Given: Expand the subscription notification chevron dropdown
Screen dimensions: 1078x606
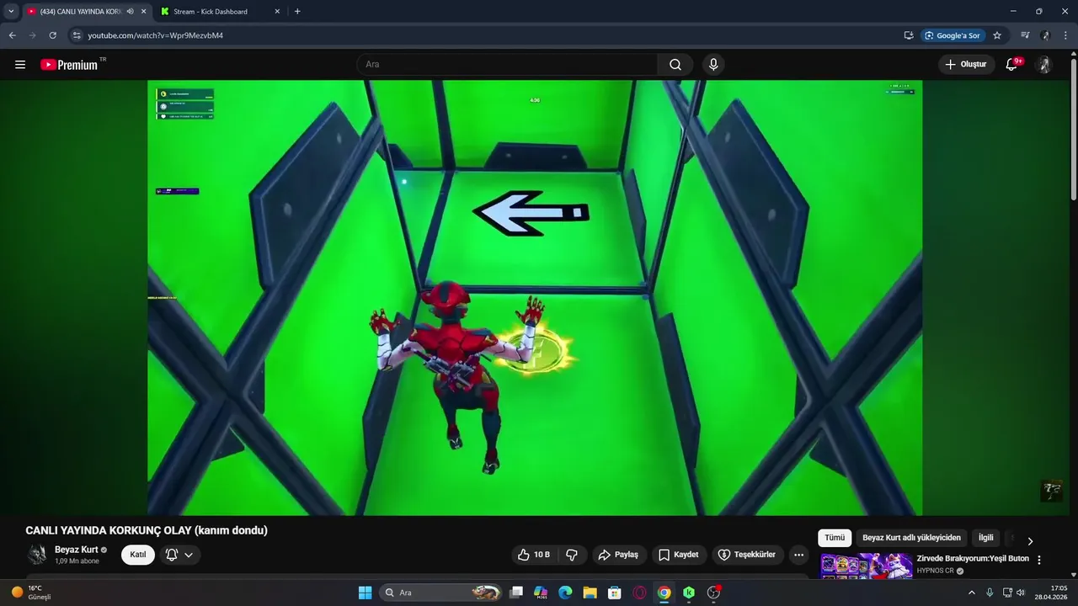Looking at the screenshot, I should 189,555.
